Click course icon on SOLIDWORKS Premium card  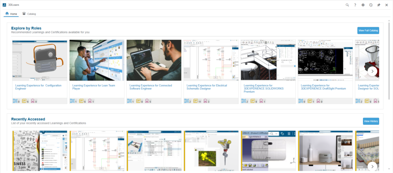click(x=253, y=101)
